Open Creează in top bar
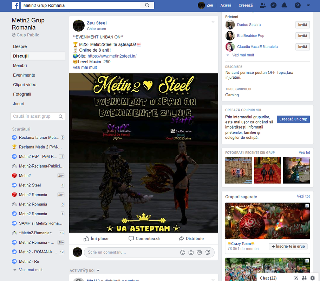 click(246, 5)
